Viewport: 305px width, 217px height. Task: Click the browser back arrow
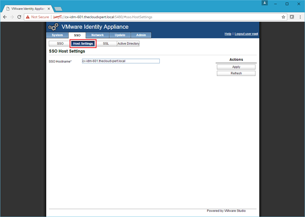pyautogui.click(x=5, y=17)
